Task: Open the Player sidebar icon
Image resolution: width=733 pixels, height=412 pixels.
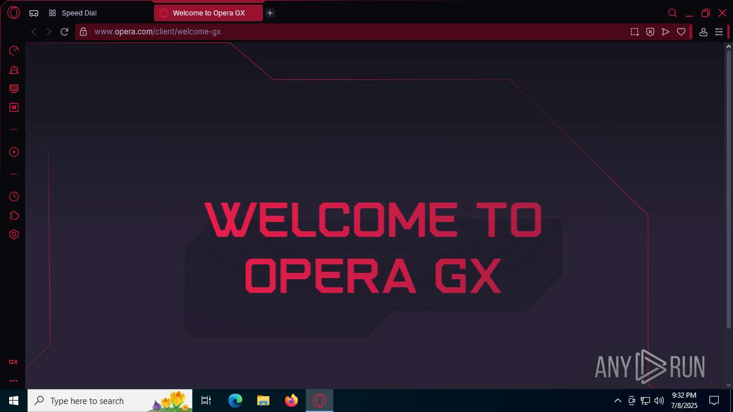Action: click(14, 152)
